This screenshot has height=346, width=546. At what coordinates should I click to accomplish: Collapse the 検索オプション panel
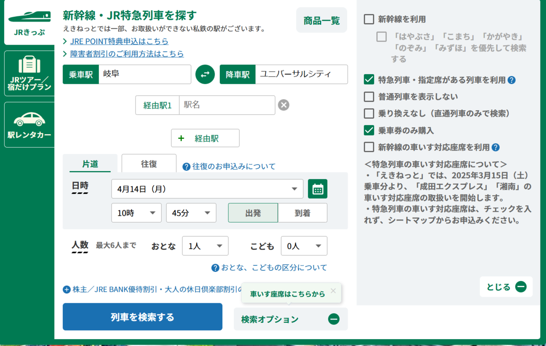click(291, 319)
